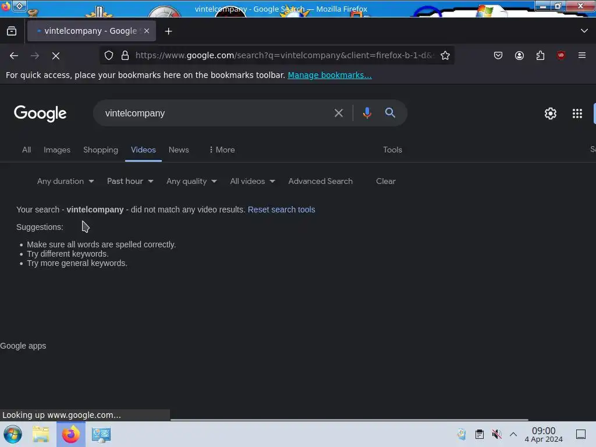Switch to the Shopping tab

pos(101,150)
